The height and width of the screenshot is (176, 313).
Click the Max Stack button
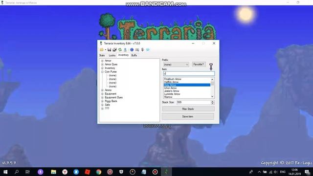coord(188,109)
